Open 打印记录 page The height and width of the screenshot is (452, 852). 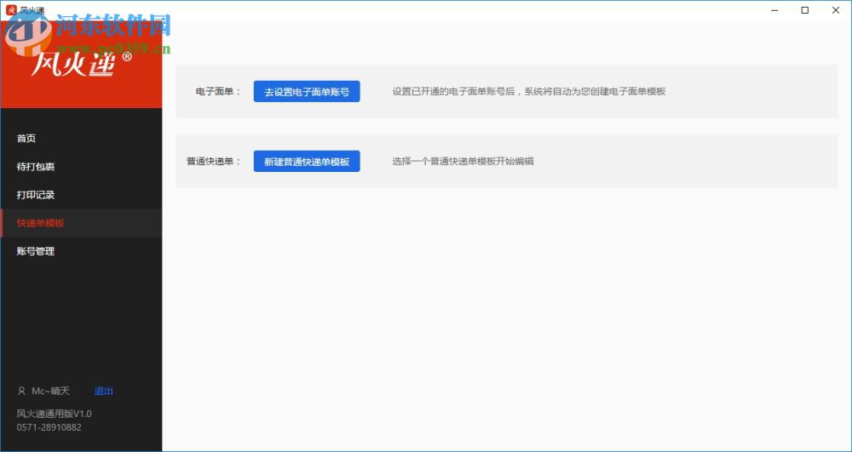(x=81, y=195)
